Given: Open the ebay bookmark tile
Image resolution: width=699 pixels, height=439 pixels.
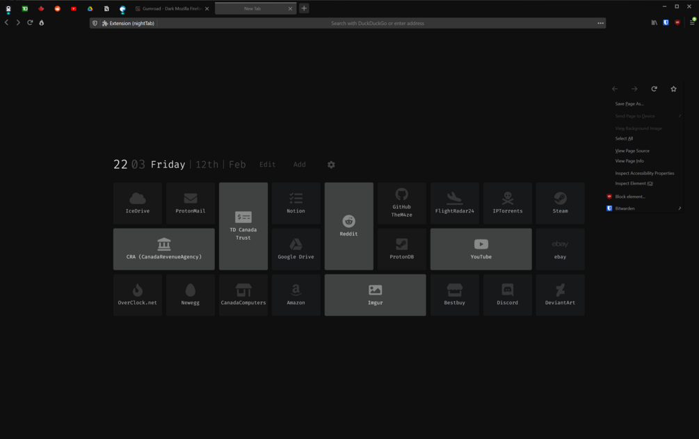Looking at the screenshot, I should click(560, 249).
